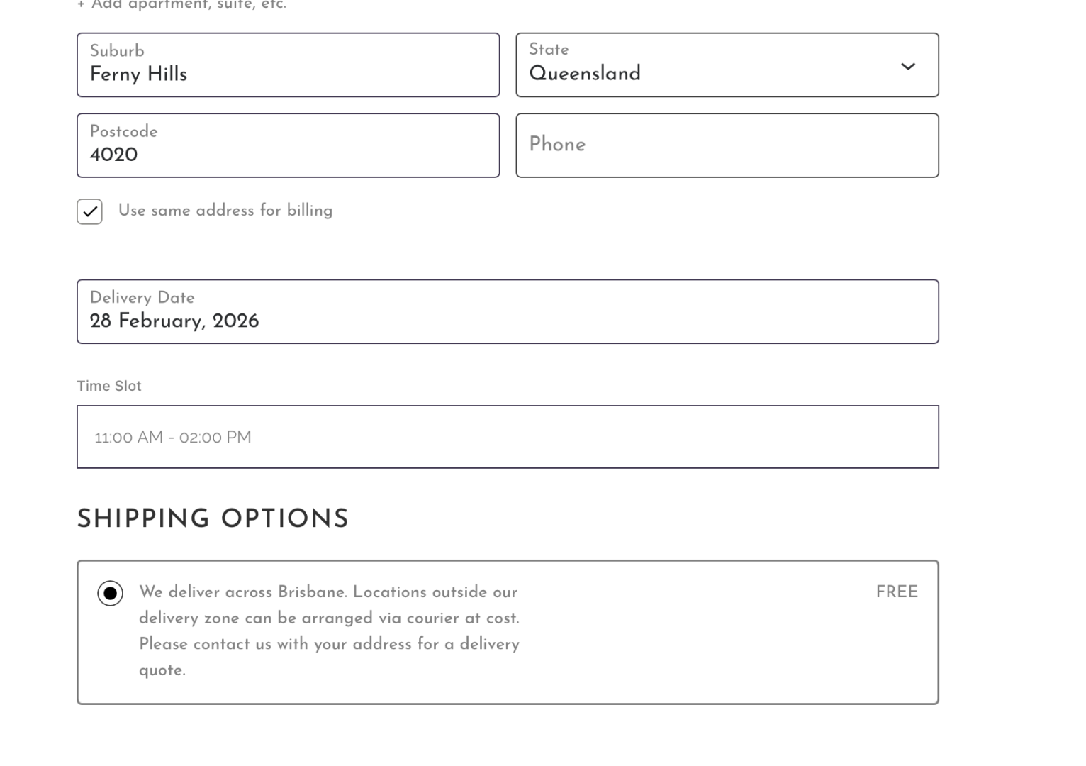
Task: Click the Queensland state value text
Action: pyautogui.click(x=585, y=74)
